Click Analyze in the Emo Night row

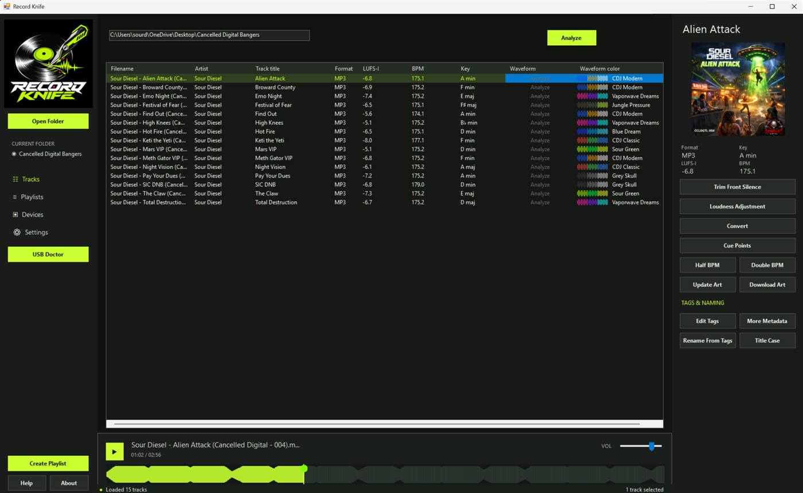tap(540, 96)
